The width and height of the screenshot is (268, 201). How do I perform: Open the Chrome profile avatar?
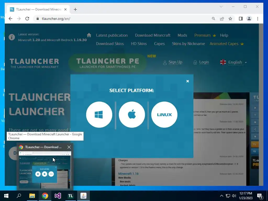pos(249,19)
